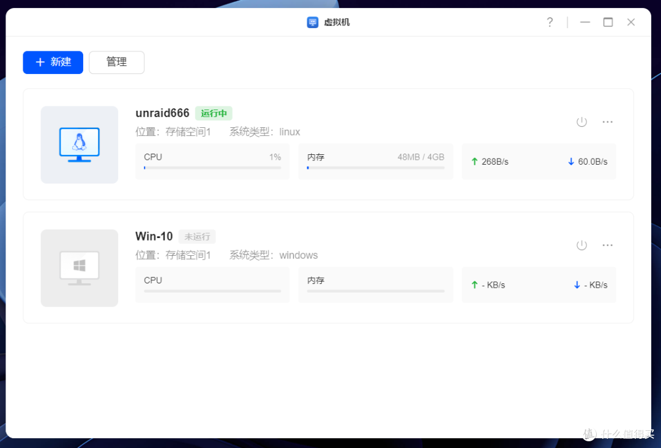Toggle power for unraid666 VM
The height and width of the screenshot is (448, 661).
pyautogui.click(x=581, y=122)
